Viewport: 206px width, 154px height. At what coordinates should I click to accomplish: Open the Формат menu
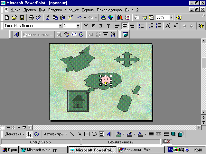(x=72, y=10)
